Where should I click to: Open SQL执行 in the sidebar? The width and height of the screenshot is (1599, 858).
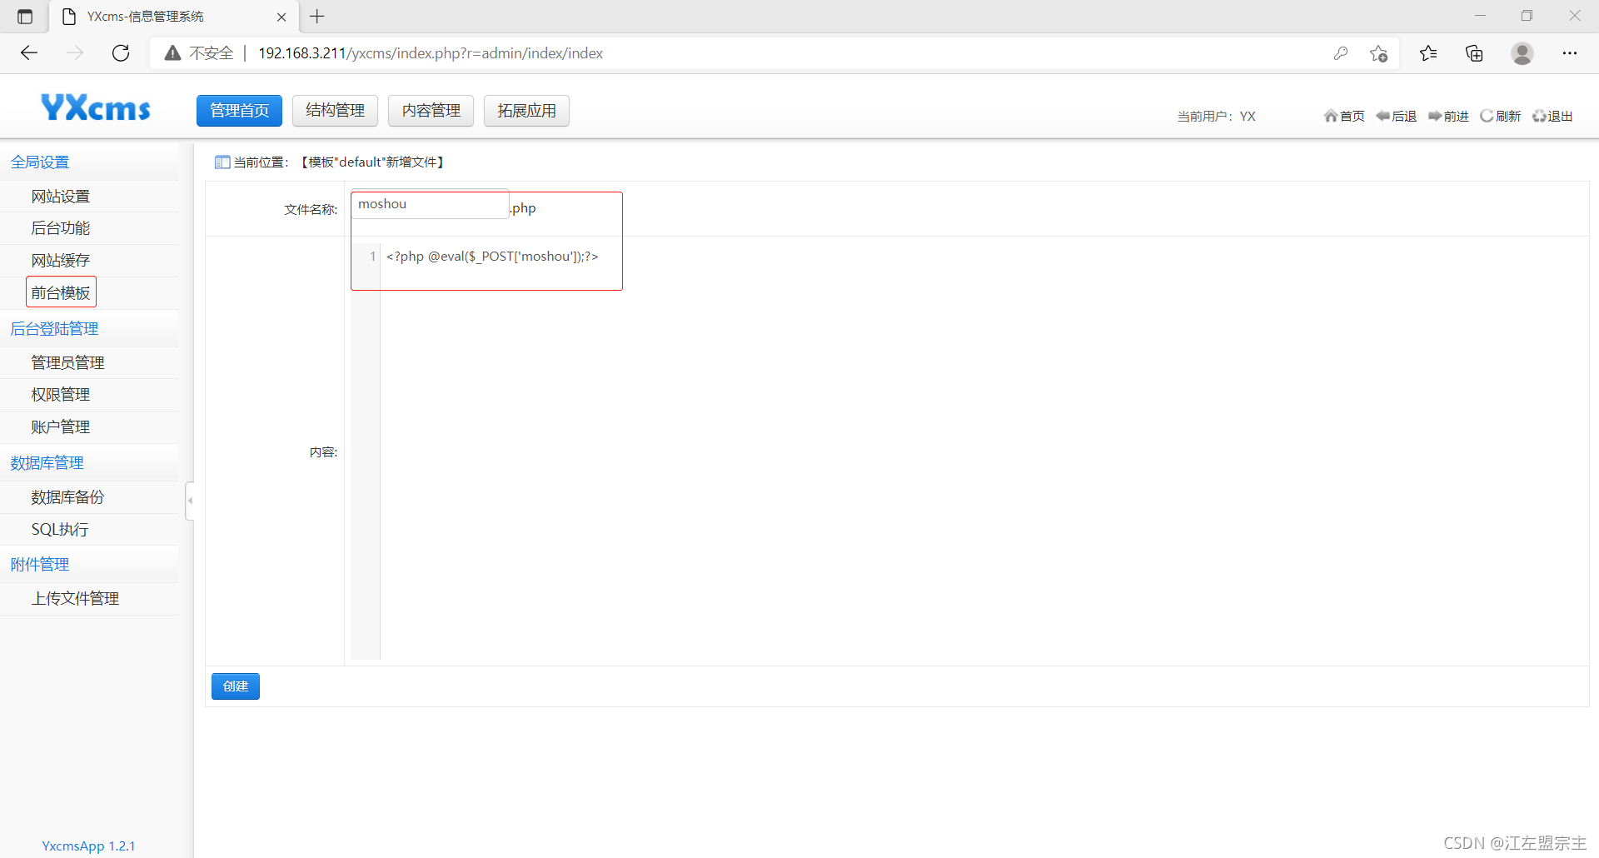click(60, 530)
